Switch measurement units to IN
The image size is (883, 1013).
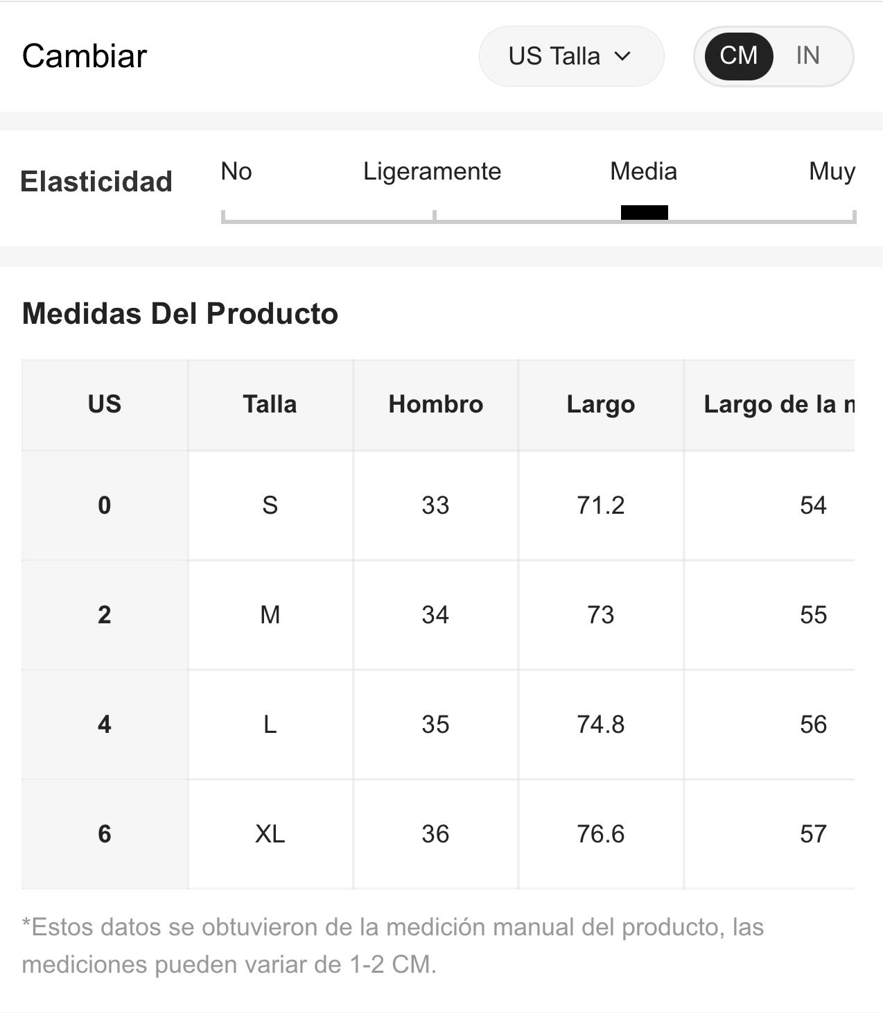(x=807, y=56)
